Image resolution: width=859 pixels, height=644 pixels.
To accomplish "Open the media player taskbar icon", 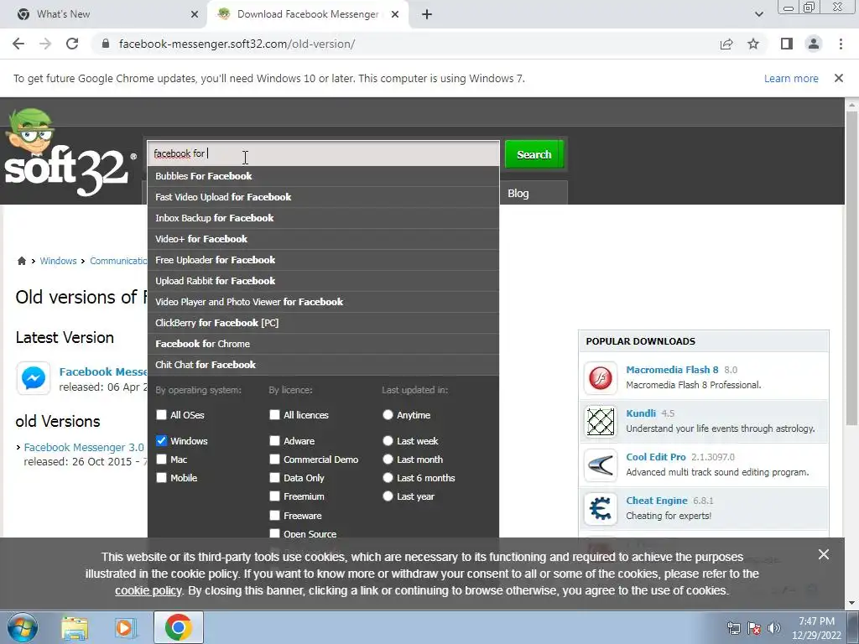I will 125,627.
